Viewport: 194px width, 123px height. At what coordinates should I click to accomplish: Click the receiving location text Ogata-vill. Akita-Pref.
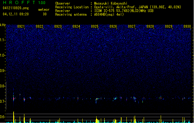[x=115, y=7]
